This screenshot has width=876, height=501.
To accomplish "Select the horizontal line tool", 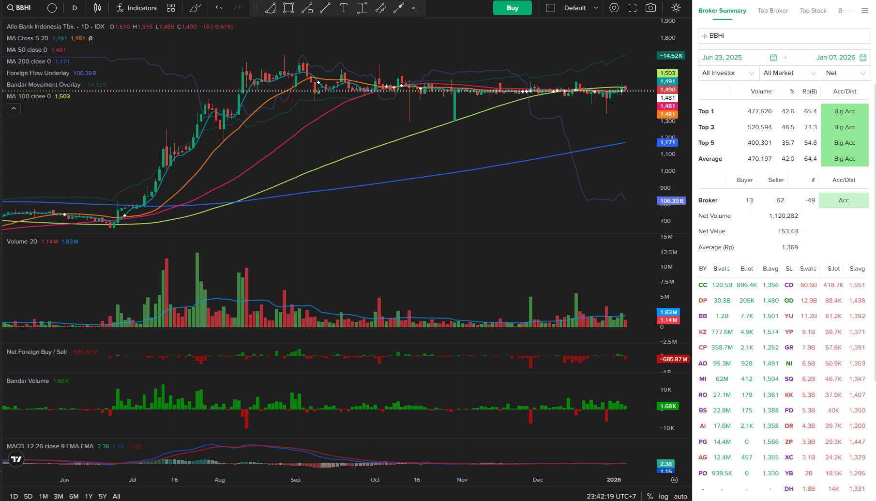I will pos(417,8).
